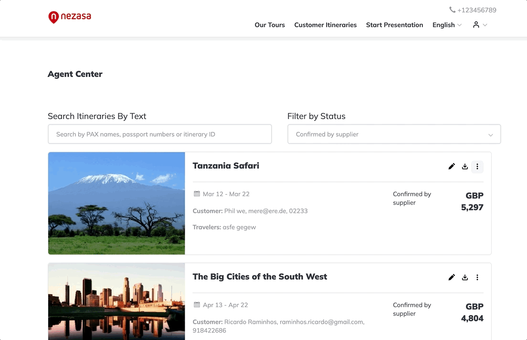Download The Big Cities of the South West
The height and width of the screenshot is (340, 527).
coord(465,277)
